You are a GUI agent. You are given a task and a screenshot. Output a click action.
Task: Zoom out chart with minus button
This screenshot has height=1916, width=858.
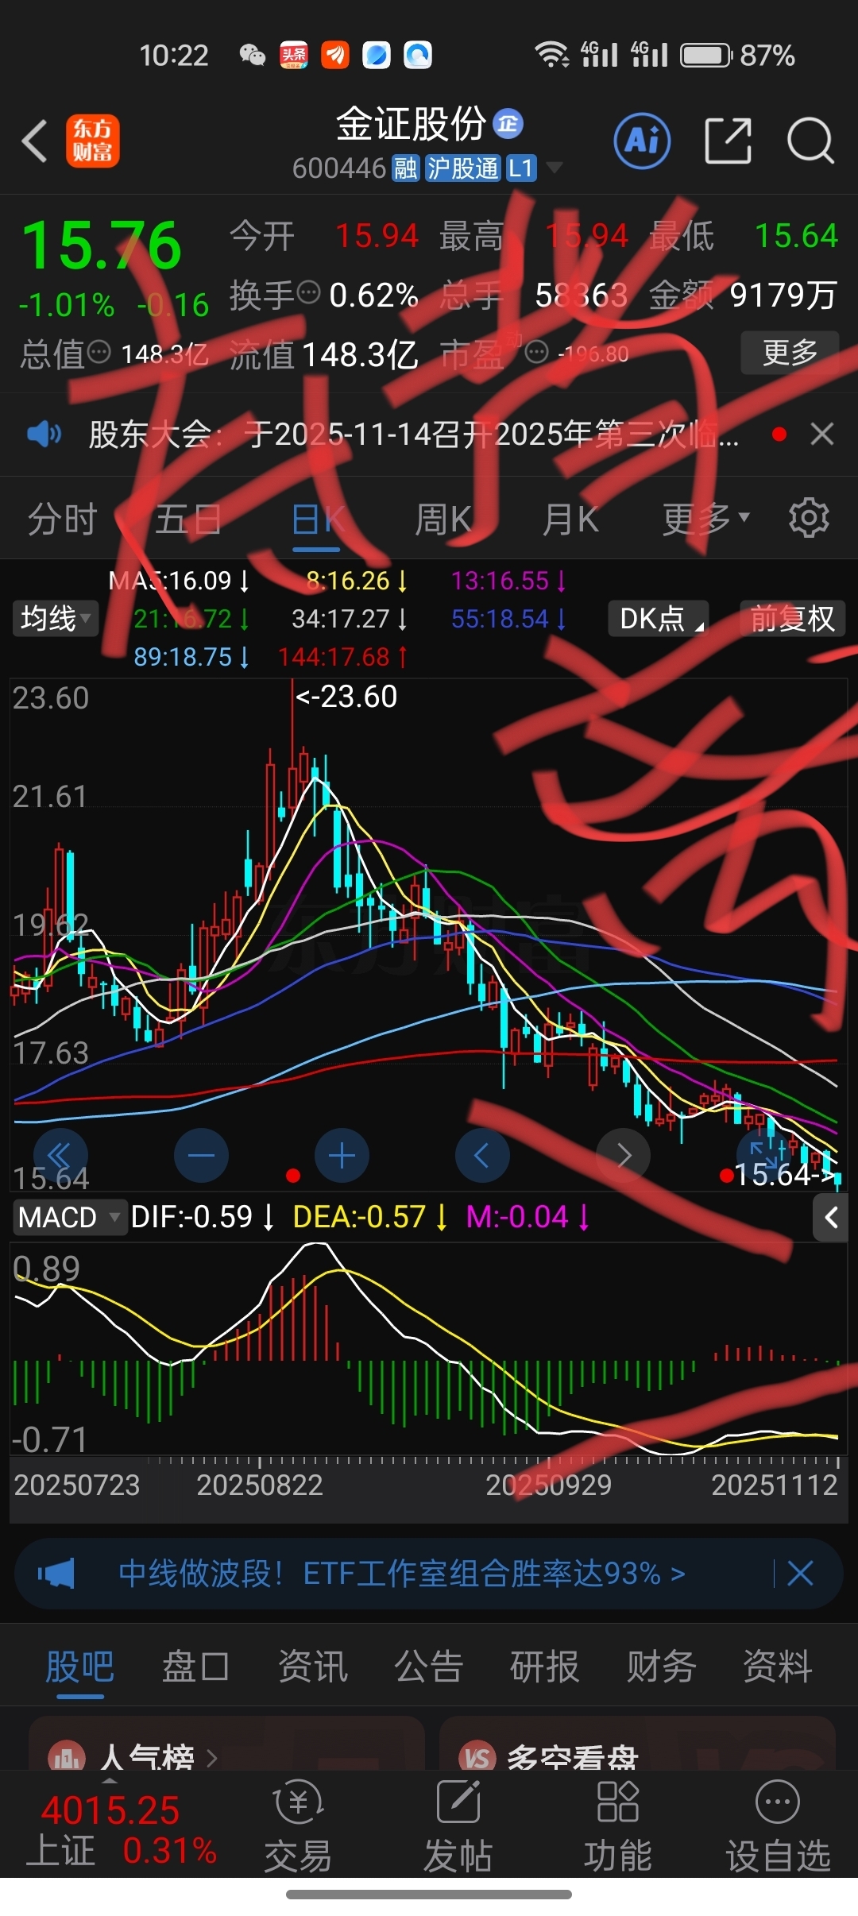click(x=201, y=1155)
